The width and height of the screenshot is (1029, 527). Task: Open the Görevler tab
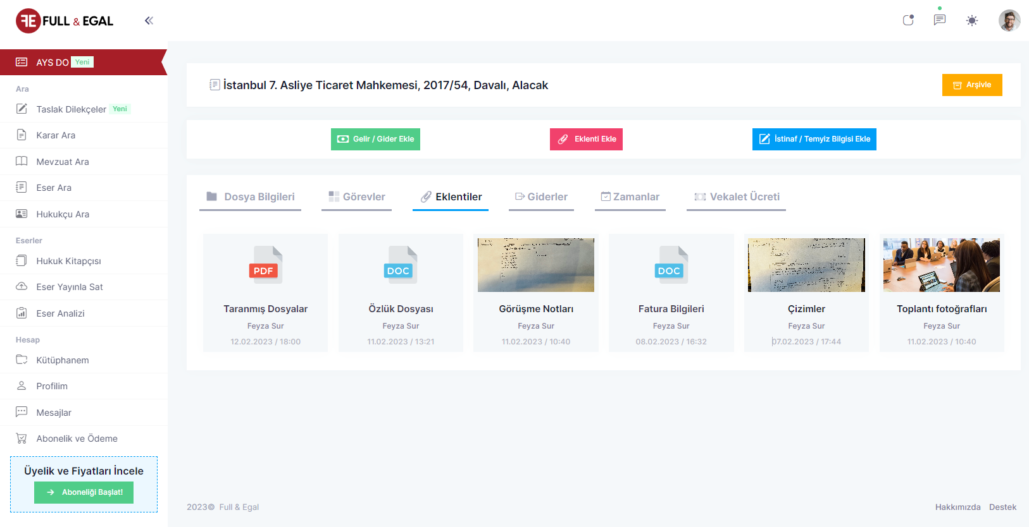[357, 197]
